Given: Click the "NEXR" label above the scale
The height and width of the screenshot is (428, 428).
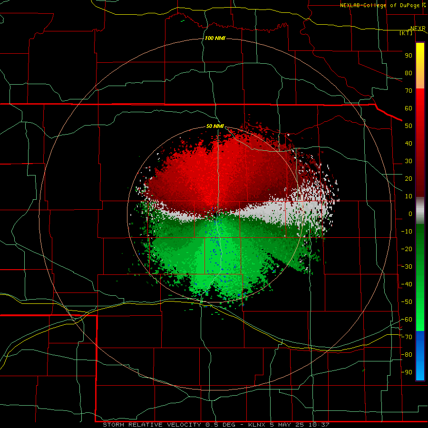Looking at the screenshot, I should point(418,29).
